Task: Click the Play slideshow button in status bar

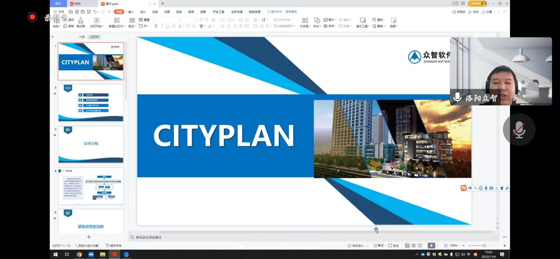Action: click(x=432, y=246)
